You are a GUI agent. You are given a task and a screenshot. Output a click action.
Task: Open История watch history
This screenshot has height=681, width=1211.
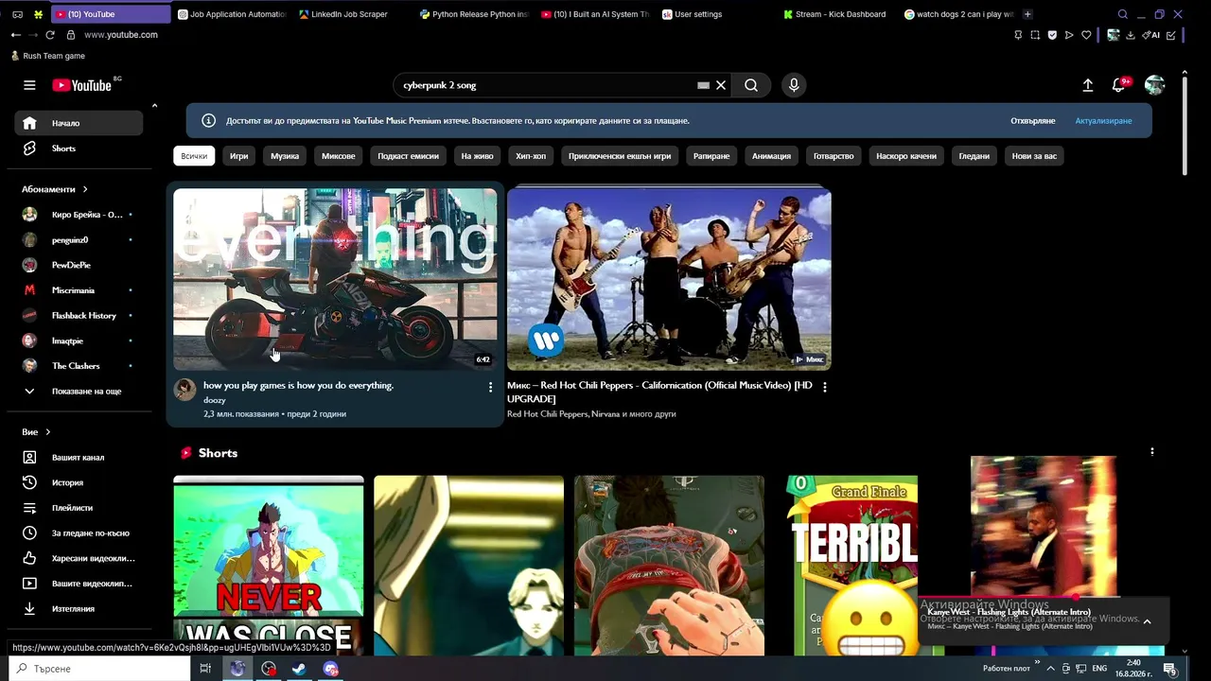click(79, 482)
